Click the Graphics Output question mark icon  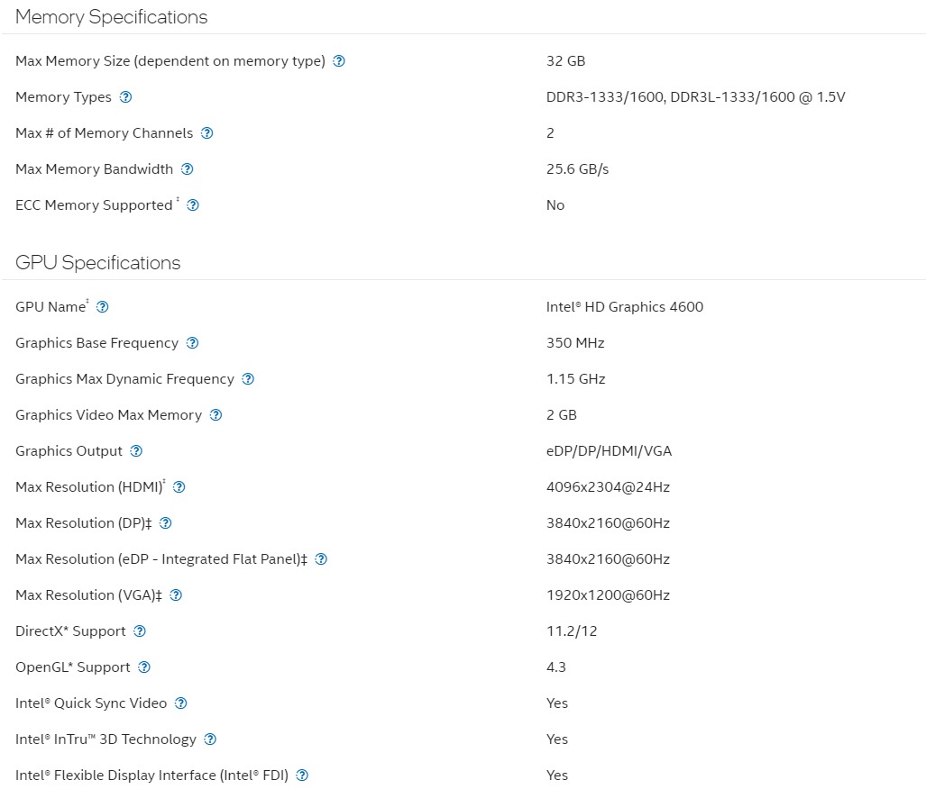[136, 451]
